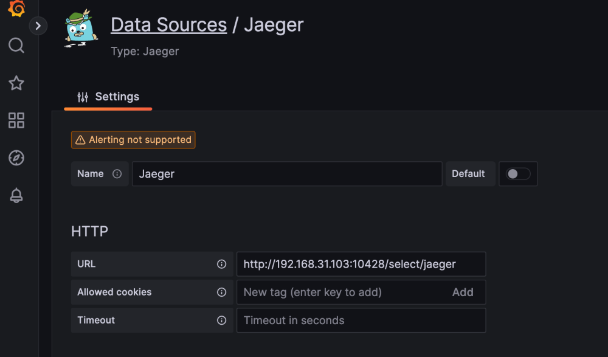Go back via Data Sources breadcrumb link

pos(168,25)
